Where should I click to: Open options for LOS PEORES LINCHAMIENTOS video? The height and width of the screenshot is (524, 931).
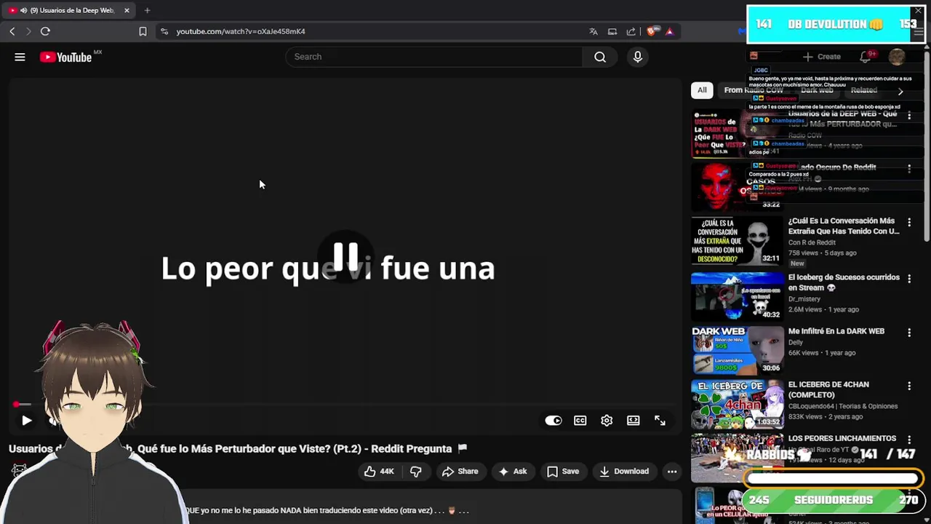(x=909, y=440)
